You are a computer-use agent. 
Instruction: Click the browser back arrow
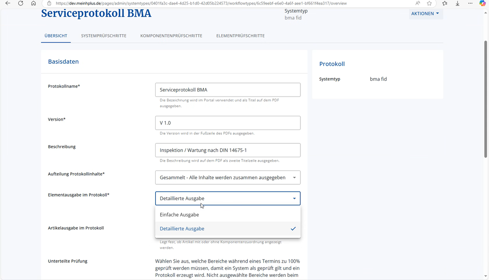pos(8,3)
